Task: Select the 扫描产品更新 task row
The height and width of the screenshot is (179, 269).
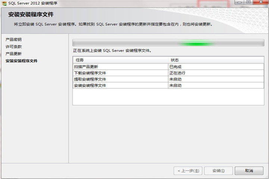Action: coord(168,67)
